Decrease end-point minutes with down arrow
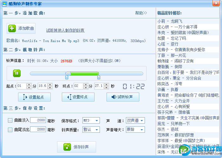This screenshot has width=222, height=158. tap(86, 88)
